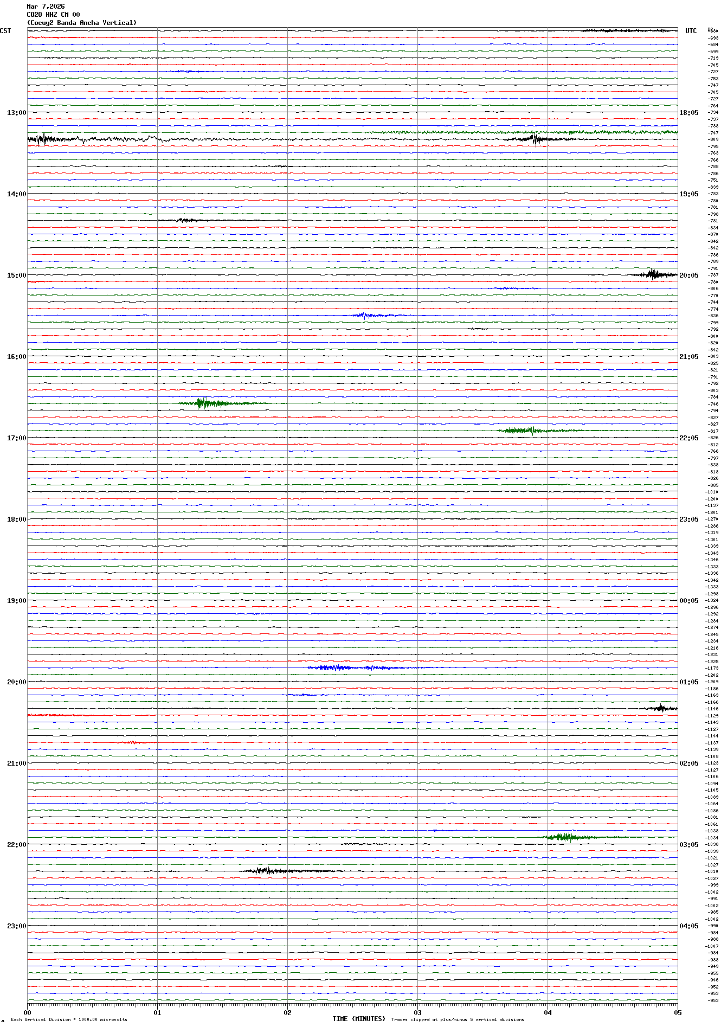721x1027 pixels.
Task: Click the 03:05 UTC time label
Action: coord(688,845)
